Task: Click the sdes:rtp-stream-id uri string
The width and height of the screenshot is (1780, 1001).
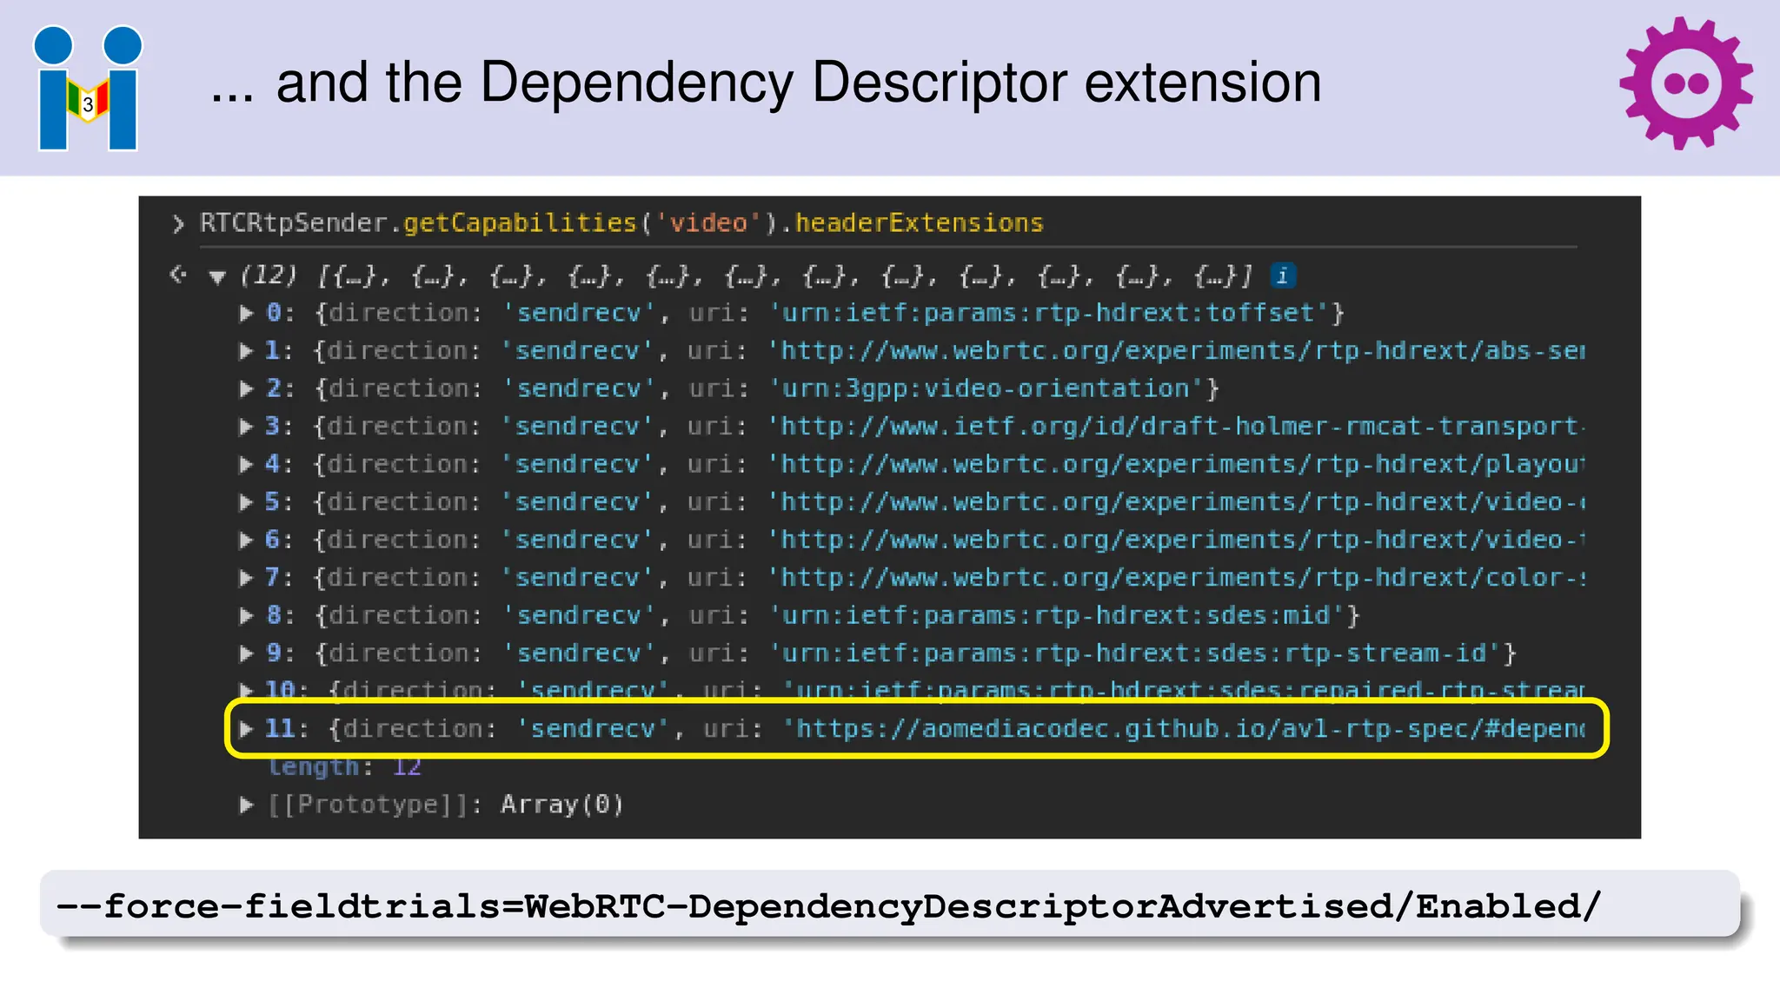Action: (1135, 653)
